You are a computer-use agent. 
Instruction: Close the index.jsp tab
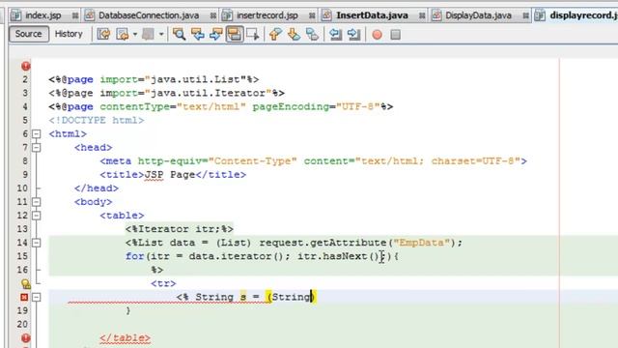coord(75,15)
